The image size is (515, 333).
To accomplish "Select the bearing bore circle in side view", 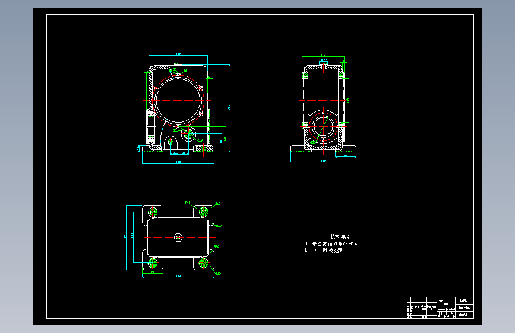I will (323, 127).
